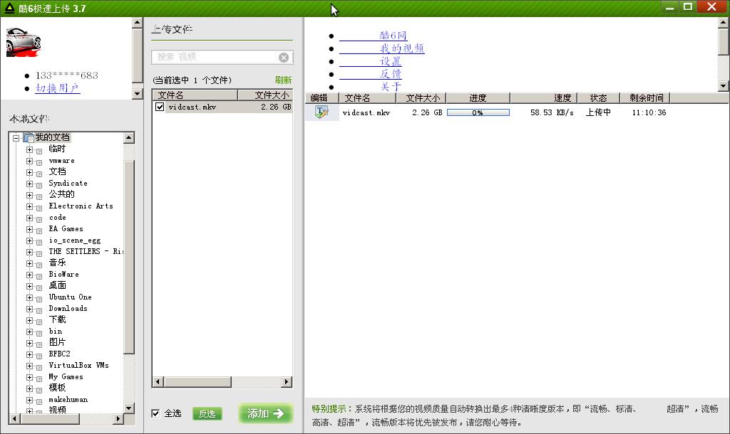Expand the vmware folder node
The height and width of the screenshot is (434, 730).
click(29, 161)
